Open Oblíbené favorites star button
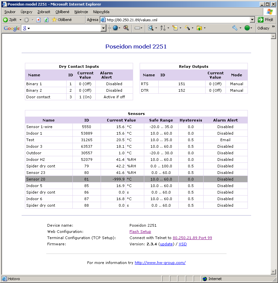 point(62,20)
